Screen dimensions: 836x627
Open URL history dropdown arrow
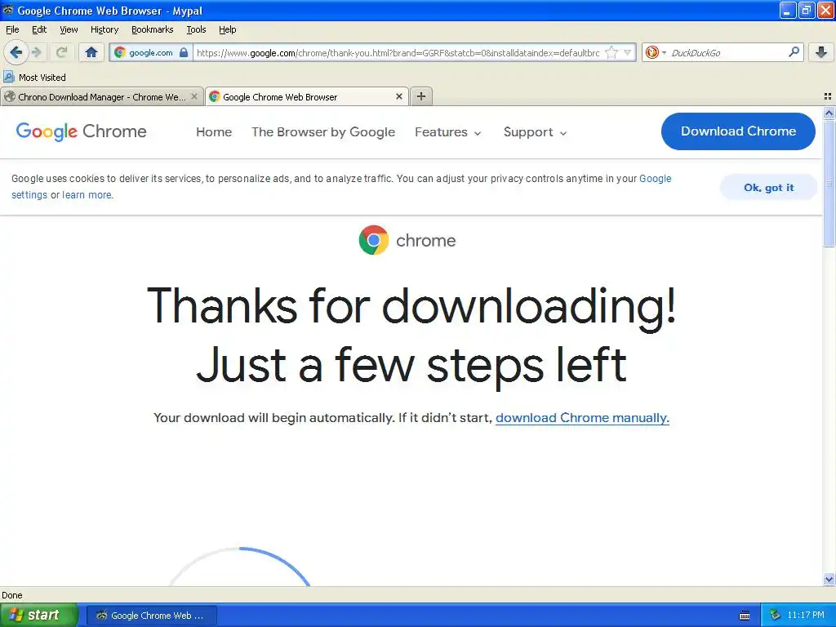click(628, 52)
